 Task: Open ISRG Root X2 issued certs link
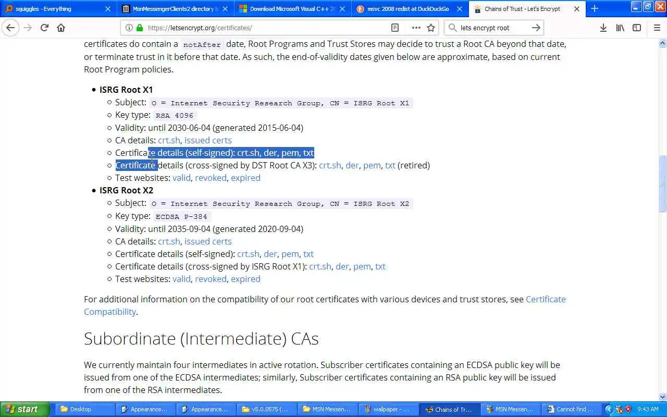coord(208,241)
